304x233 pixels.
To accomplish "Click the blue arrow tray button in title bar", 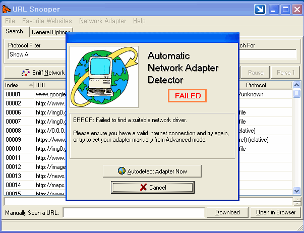I will click(260, 9).
